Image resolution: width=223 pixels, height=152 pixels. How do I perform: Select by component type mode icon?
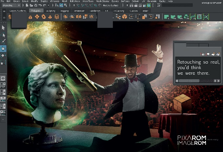coord(66,5)
